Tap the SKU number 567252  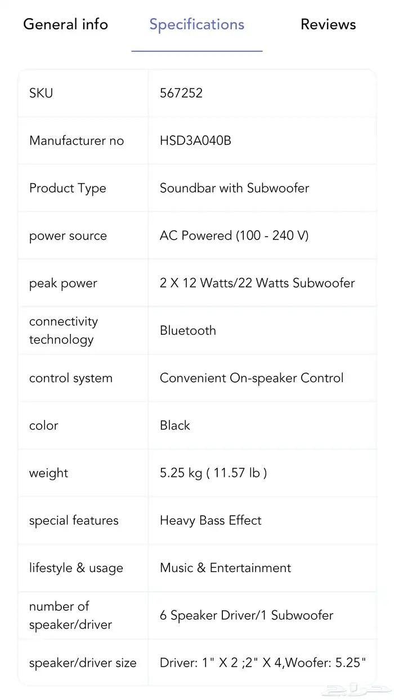[181, 93]
